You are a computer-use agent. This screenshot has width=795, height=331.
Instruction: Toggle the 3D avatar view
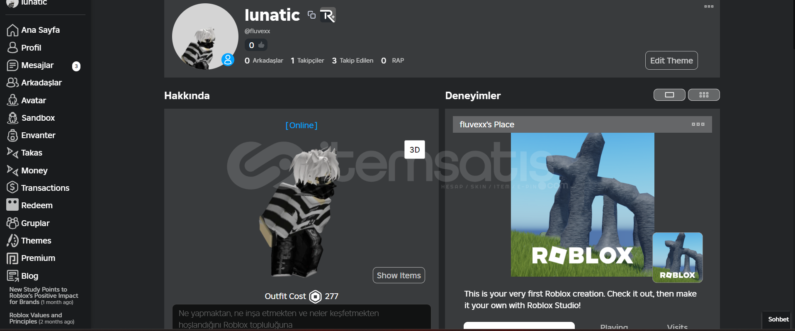tap(415, 150)
